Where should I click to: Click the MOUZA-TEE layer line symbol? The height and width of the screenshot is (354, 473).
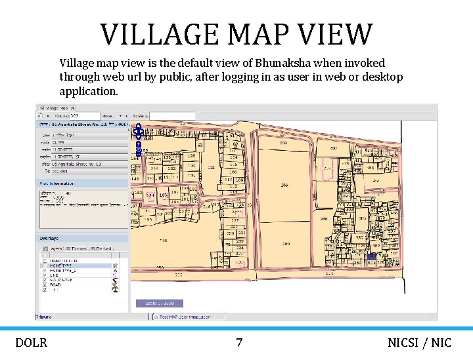[115, 281]
